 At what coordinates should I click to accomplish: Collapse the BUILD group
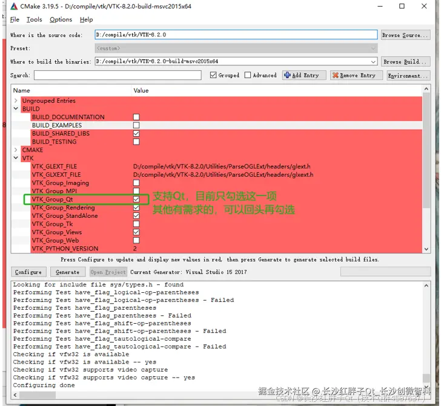click(16, 108)
